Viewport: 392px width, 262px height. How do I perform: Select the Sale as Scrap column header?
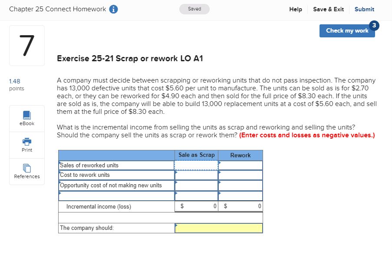coord(196,155)
